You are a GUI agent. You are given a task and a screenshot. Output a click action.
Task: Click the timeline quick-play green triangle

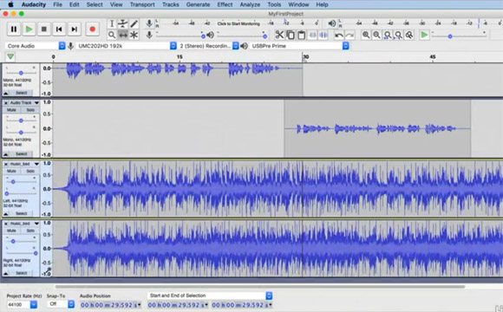(x=10, y=56)
